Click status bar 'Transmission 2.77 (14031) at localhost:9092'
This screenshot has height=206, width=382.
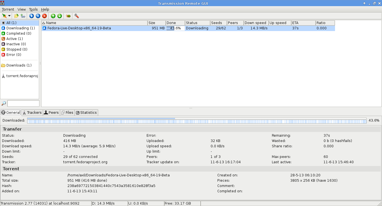46,203
